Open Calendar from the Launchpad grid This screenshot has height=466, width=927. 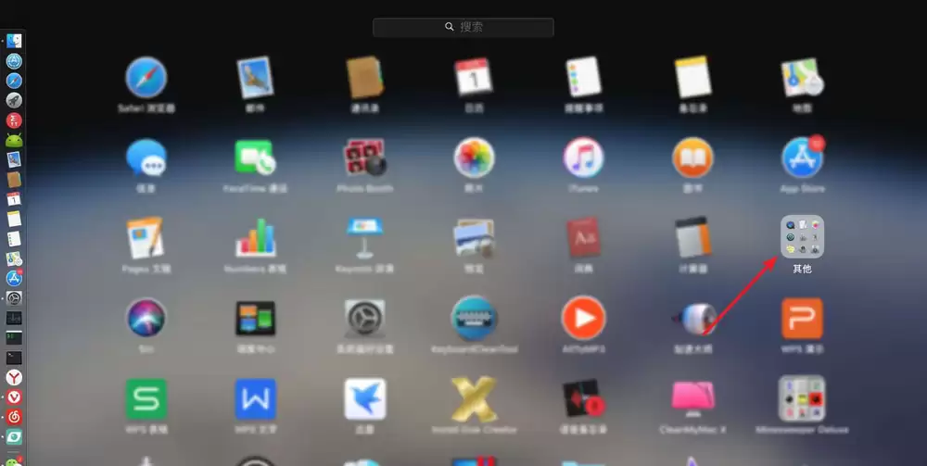[x=474, y=77]
